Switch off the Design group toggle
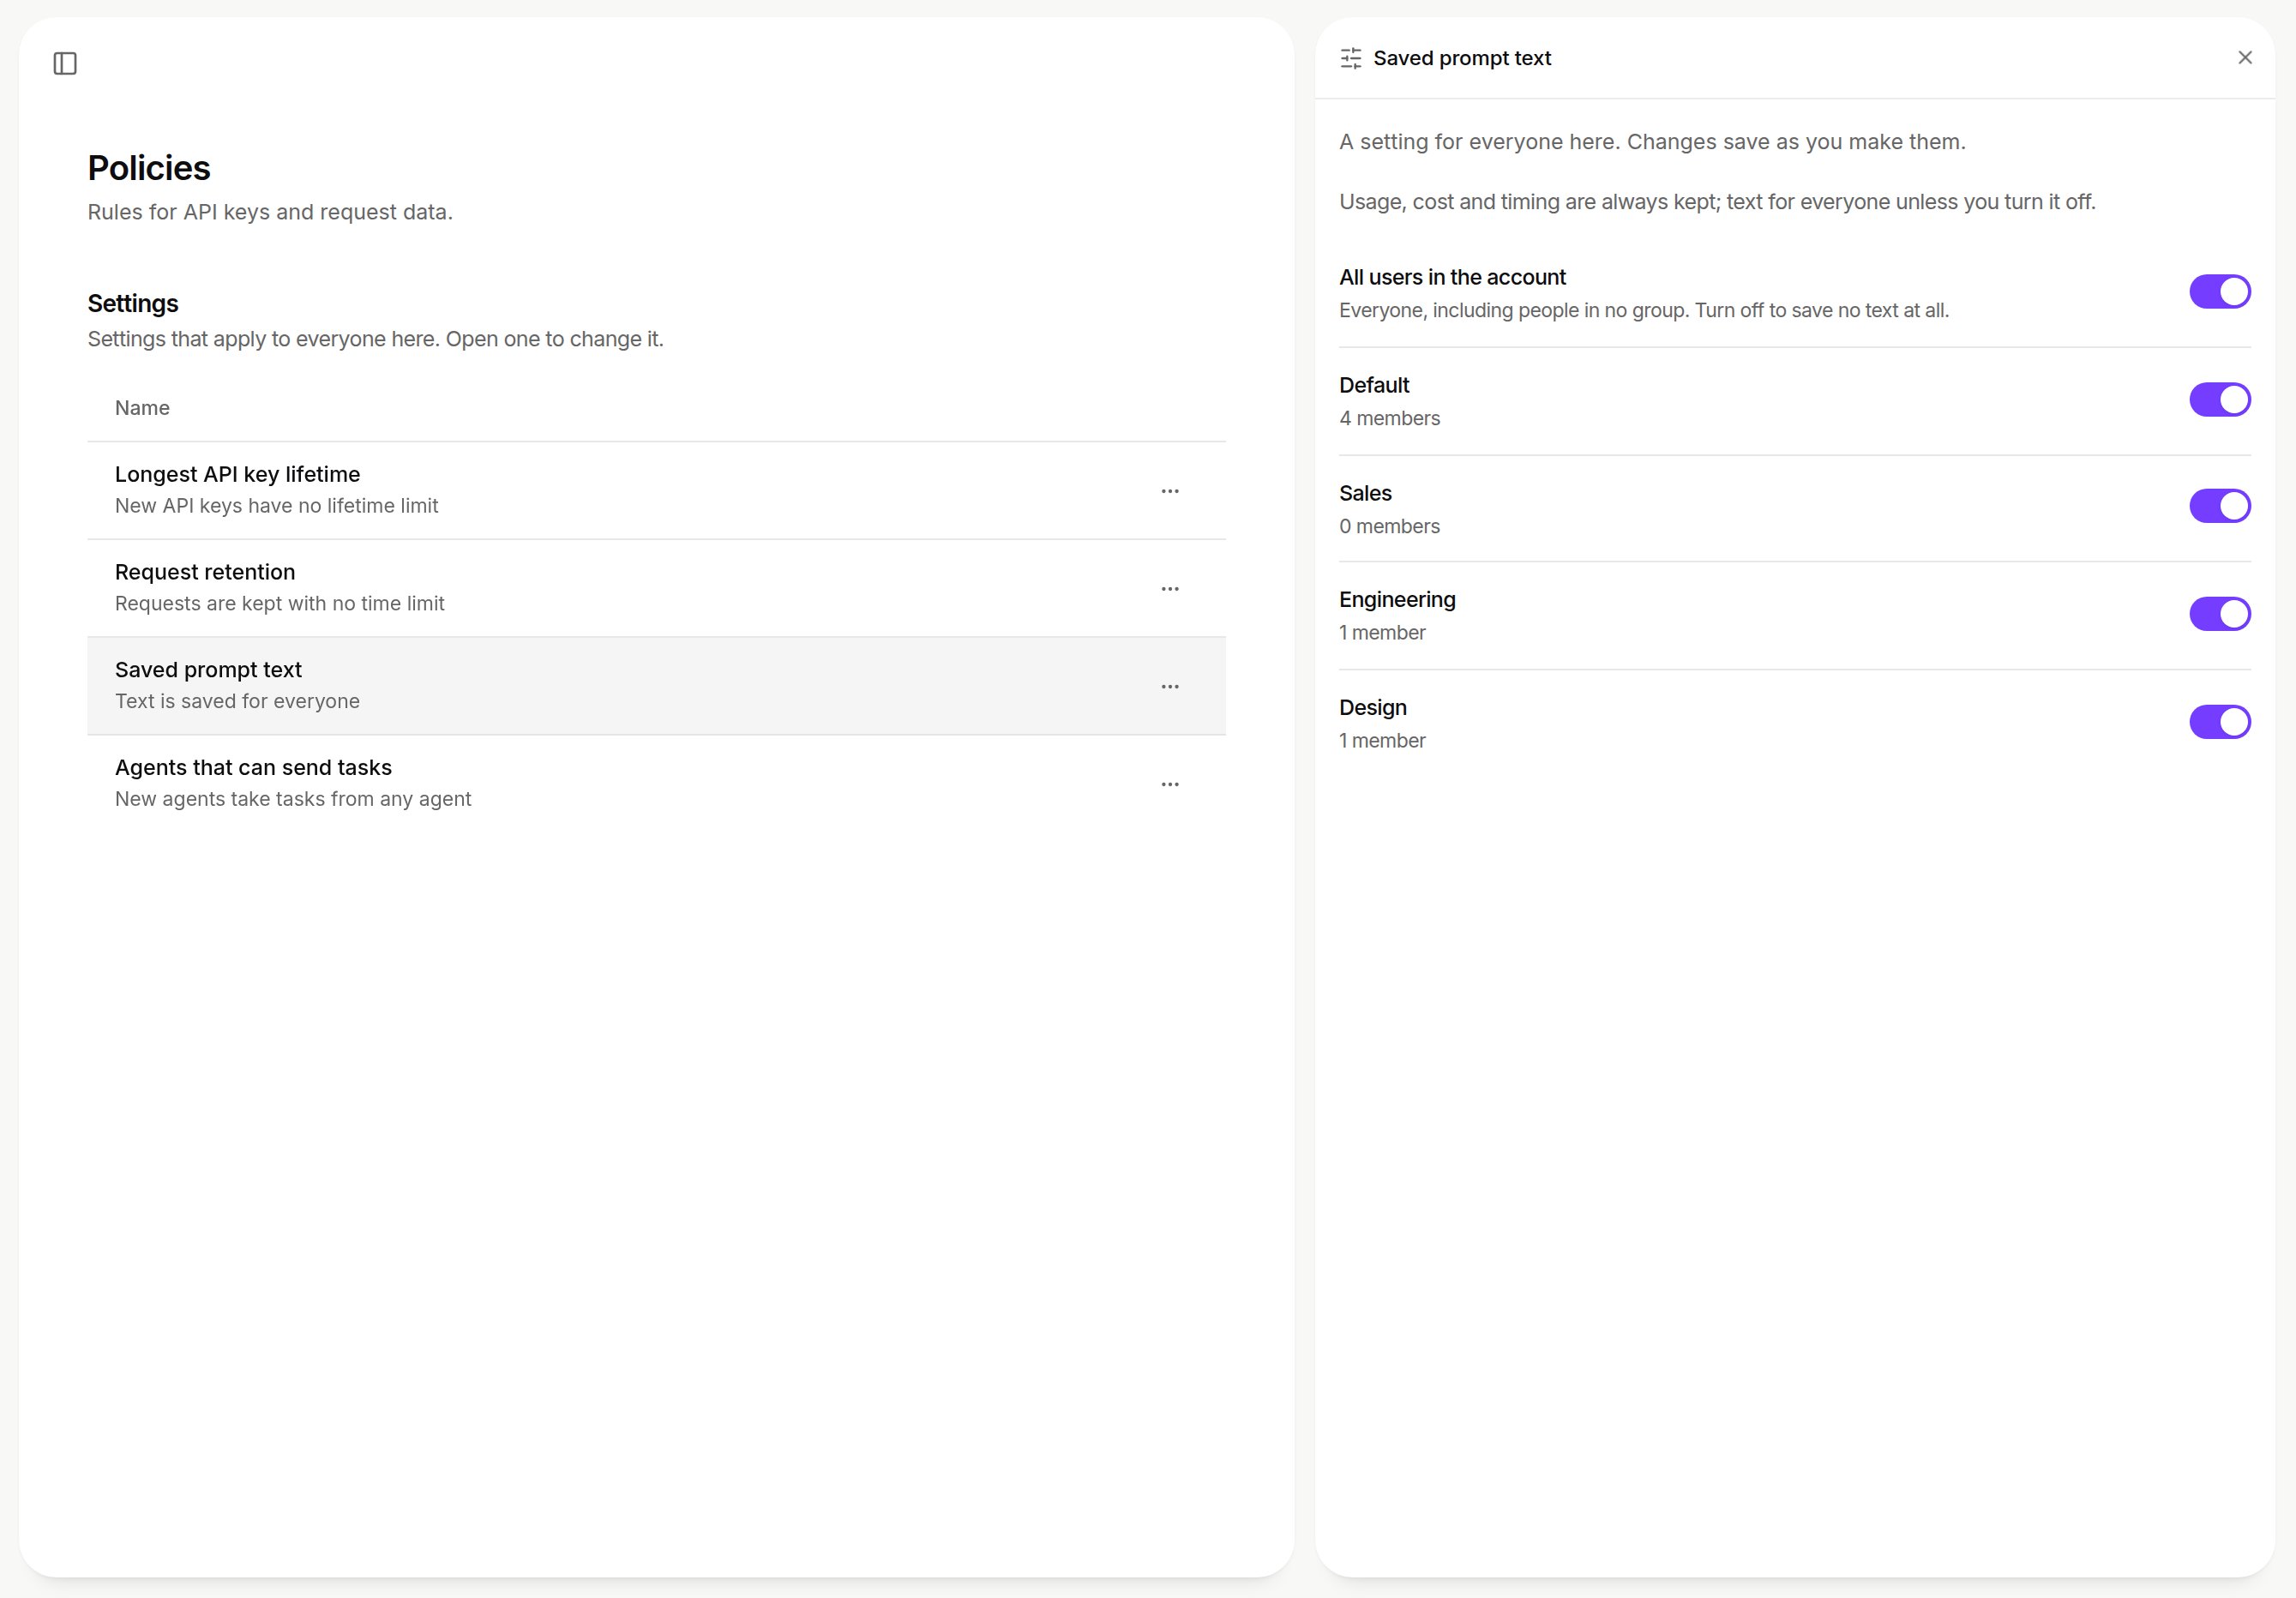The width and height of the screenshot is (2296, 1598). pyautogui.click(x=2220, y=722)
